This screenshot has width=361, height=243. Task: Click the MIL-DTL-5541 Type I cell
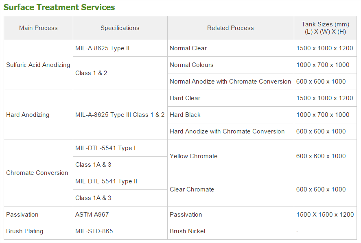(x=120, y=148)
